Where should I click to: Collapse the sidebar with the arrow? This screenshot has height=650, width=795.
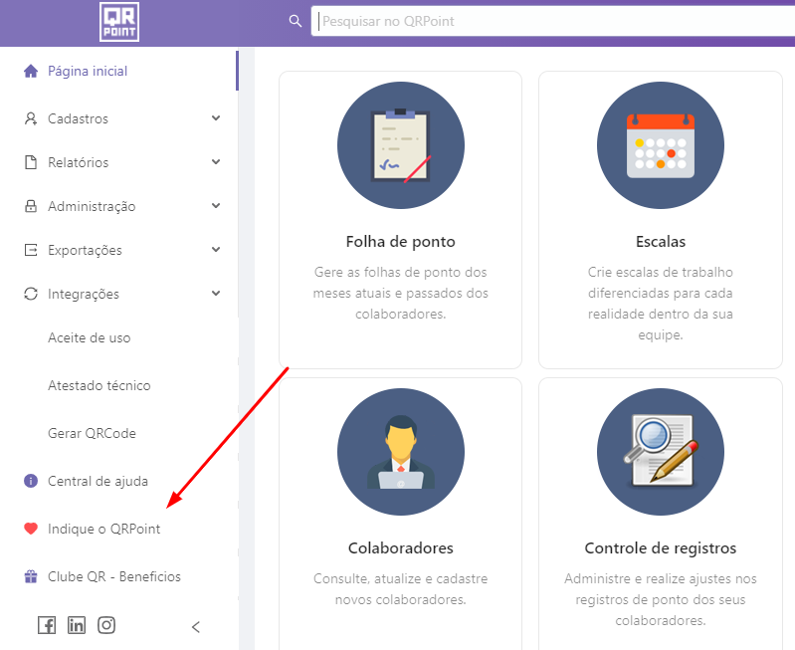click(x=196, y=626)
